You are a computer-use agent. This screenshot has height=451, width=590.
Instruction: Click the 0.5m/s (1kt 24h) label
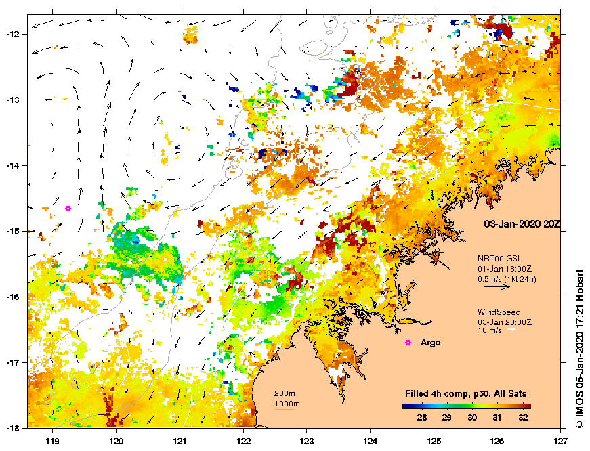pos(507,279)
